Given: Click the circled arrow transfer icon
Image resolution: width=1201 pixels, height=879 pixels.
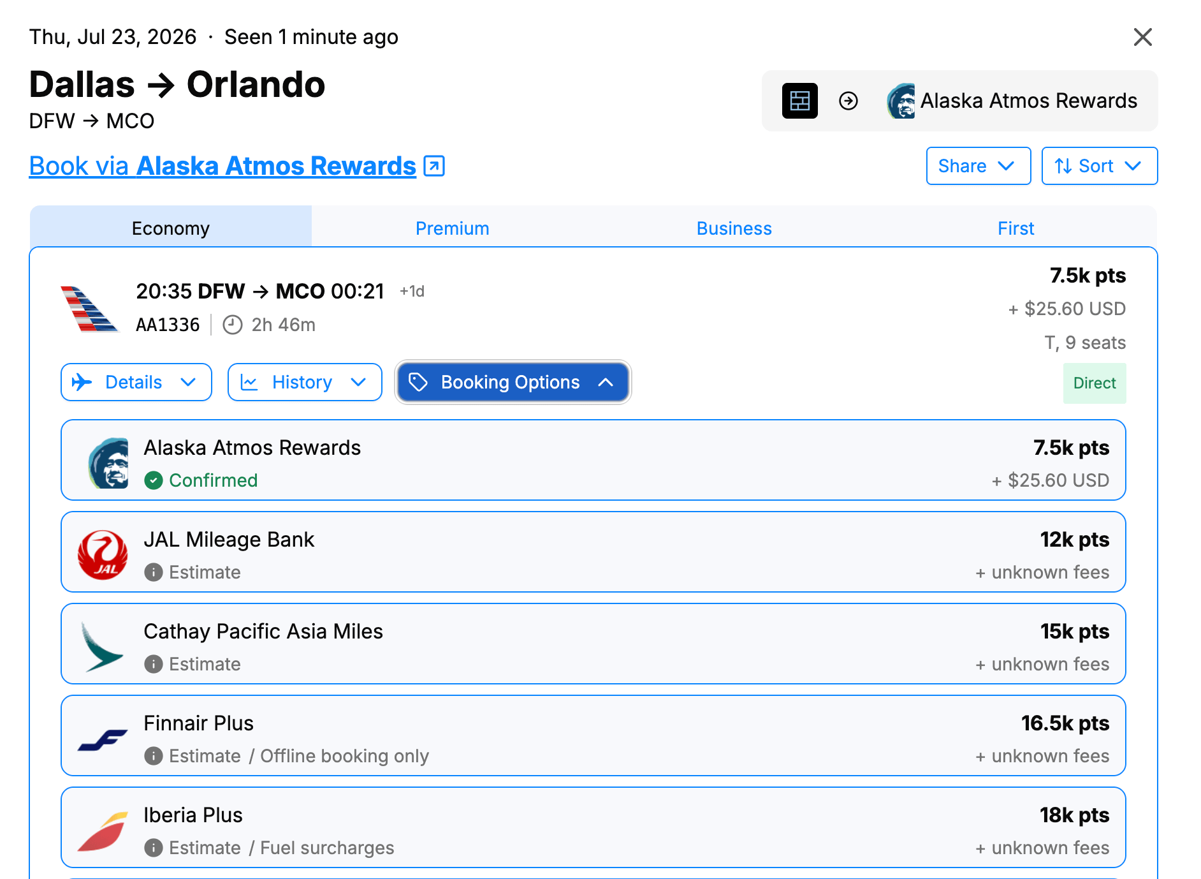Looking at the screenshot, I should (x=848, y=101).
